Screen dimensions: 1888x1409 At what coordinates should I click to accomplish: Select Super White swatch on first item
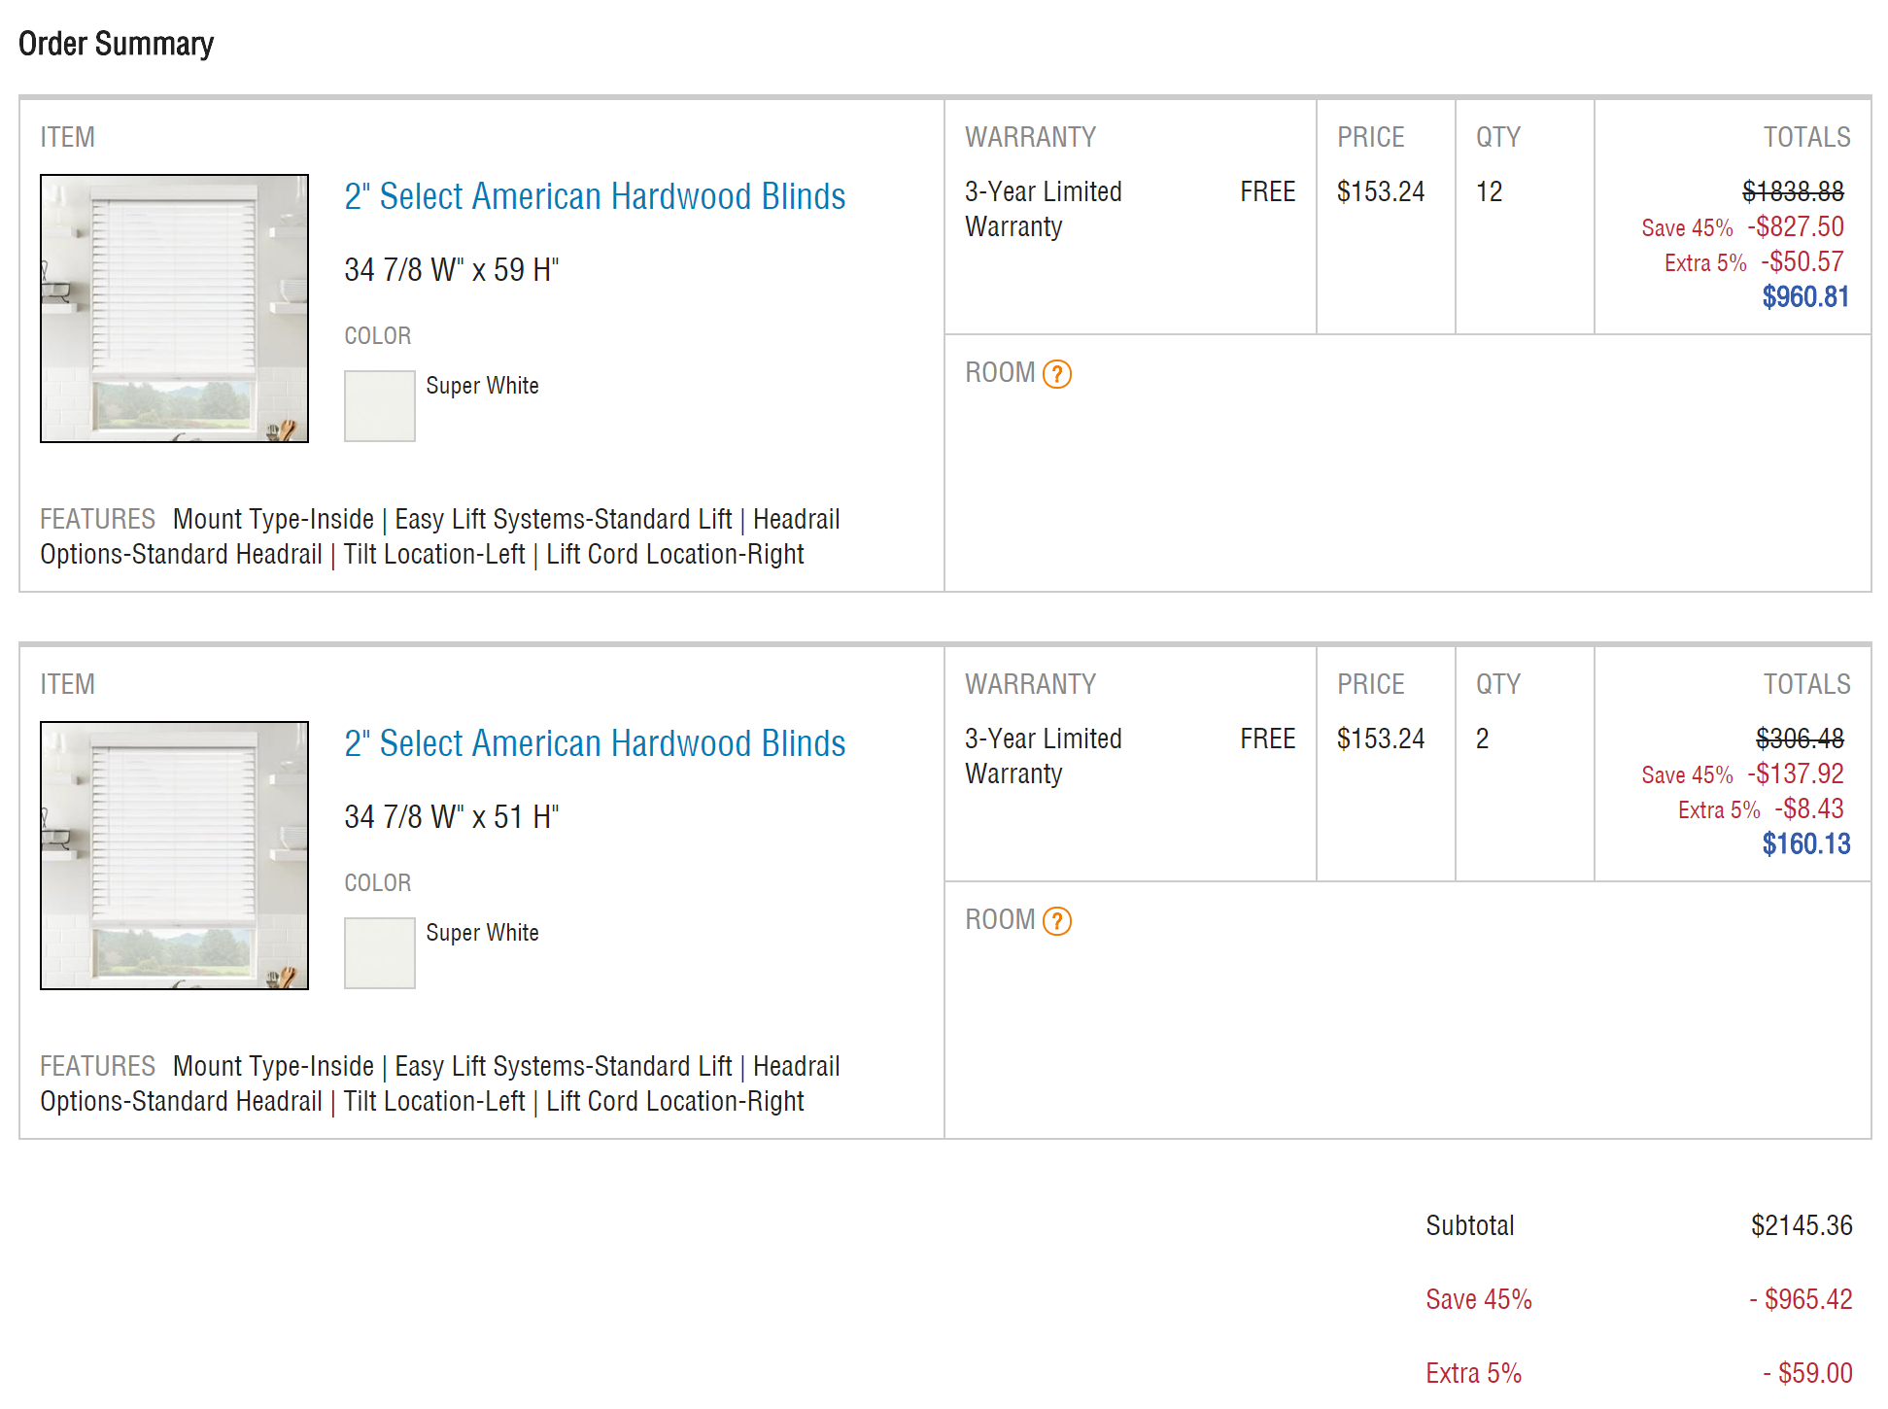[380, 406]
